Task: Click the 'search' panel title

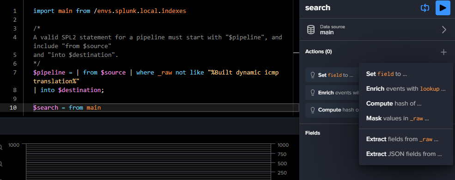Action: tap(317, 7)
